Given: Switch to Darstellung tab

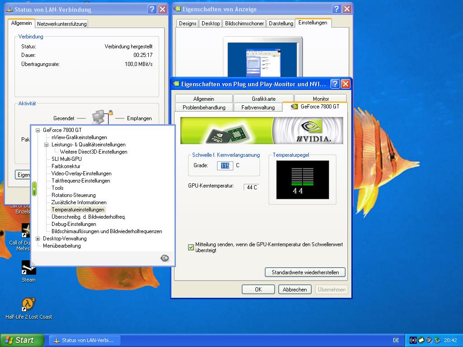Looking at the screenshot, I should 281,23.
